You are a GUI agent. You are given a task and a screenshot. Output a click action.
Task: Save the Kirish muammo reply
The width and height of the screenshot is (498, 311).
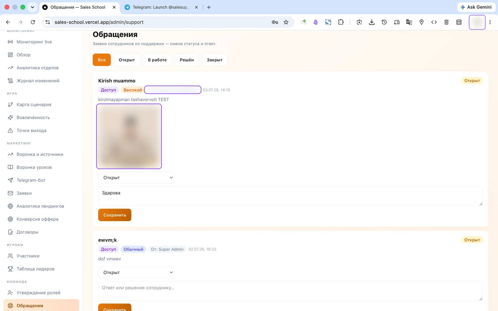[x=115, y=215]
